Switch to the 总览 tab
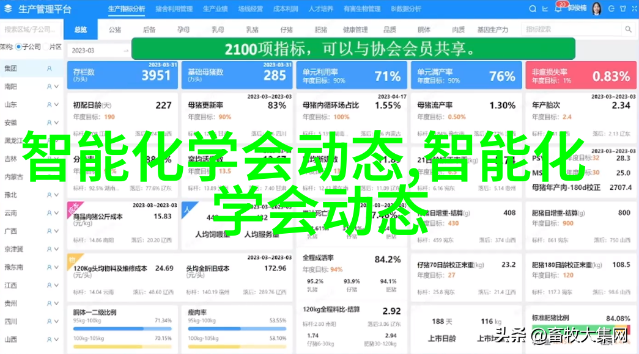This screenshot has width=639, height=354. coord(81,29)
